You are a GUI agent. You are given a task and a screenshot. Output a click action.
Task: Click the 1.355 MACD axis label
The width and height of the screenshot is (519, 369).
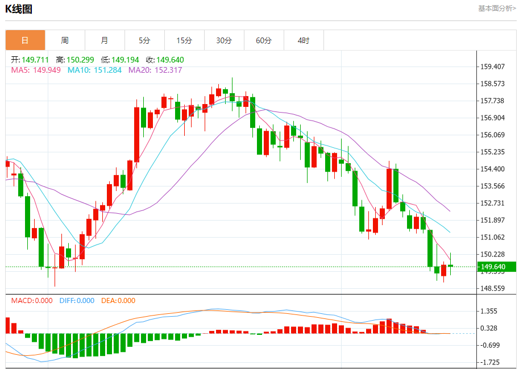tap(489, 311)
